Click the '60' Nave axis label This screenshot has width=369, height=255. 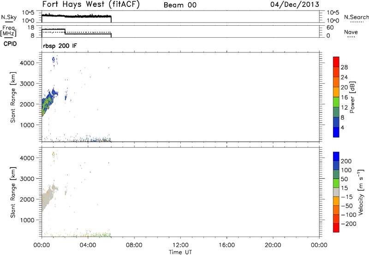pyautogui.click(x=330, y=28)
